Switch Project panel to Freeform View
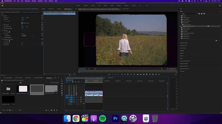Viewport: 222px width, 124px height. click(x=10, y=110)
